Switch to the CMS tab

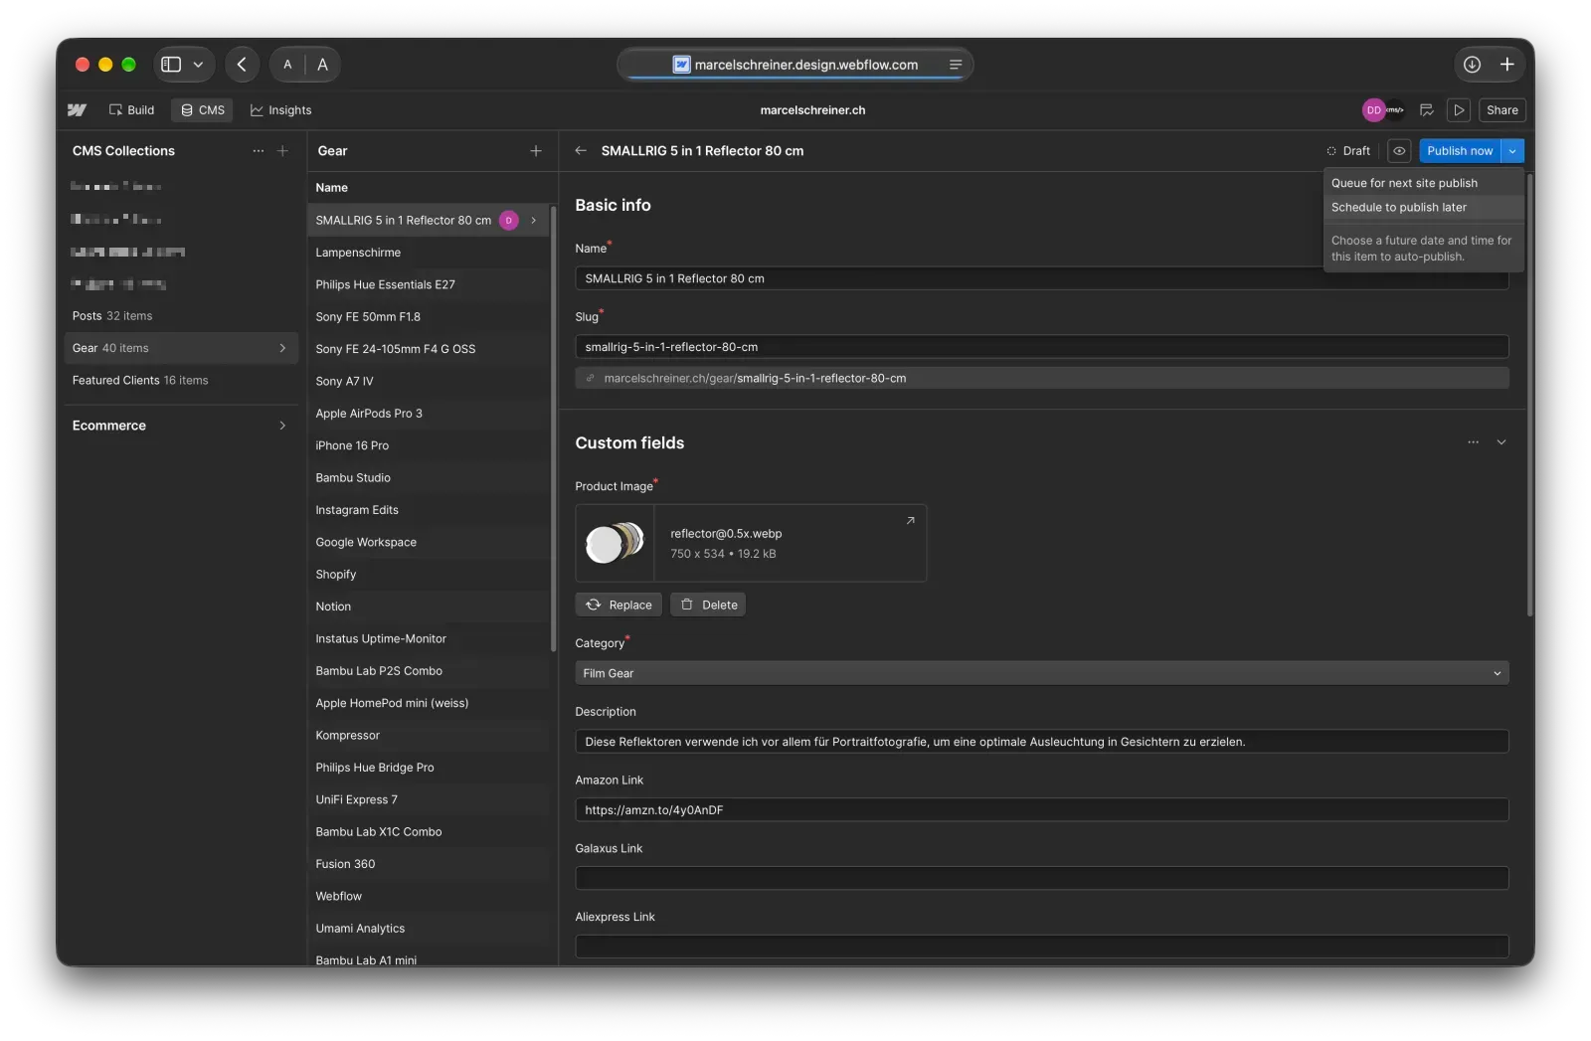coord(203,110)
